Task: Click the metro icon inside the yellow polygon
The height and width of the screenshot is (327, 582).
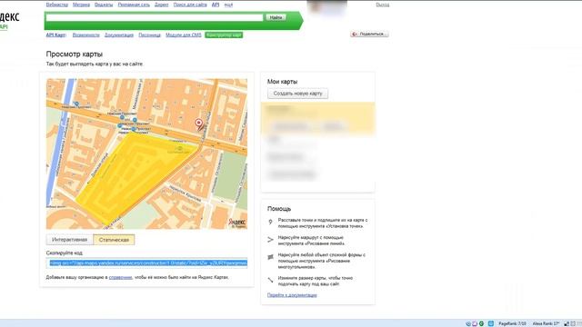Action: (180, 149)
